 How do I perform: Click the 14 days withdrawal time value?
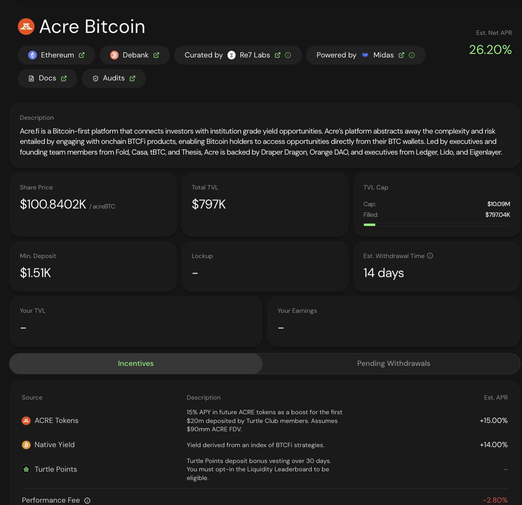(384, 273)
